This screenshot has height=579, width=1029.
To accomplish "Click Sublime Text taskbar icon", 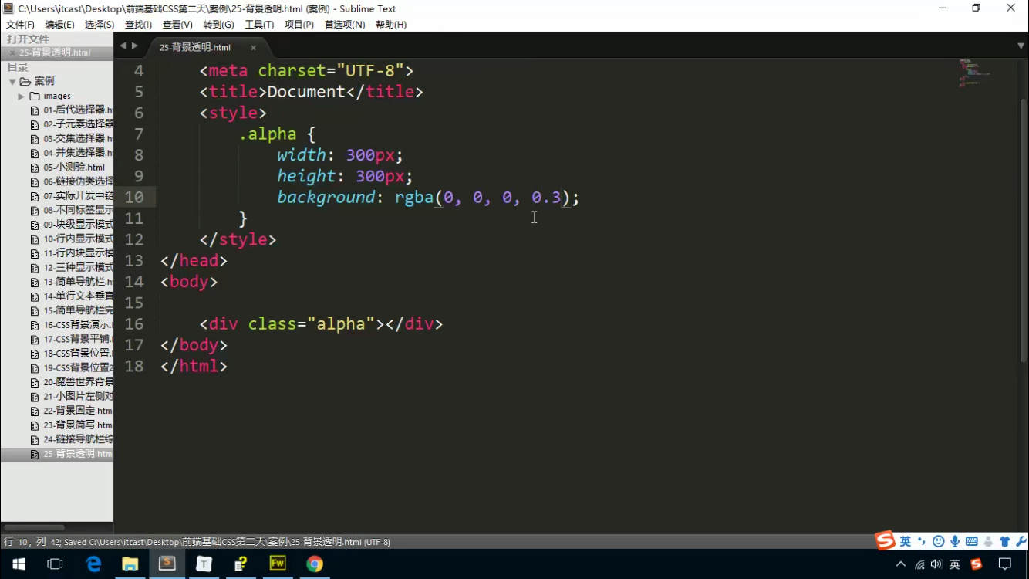I will (167, 564).
